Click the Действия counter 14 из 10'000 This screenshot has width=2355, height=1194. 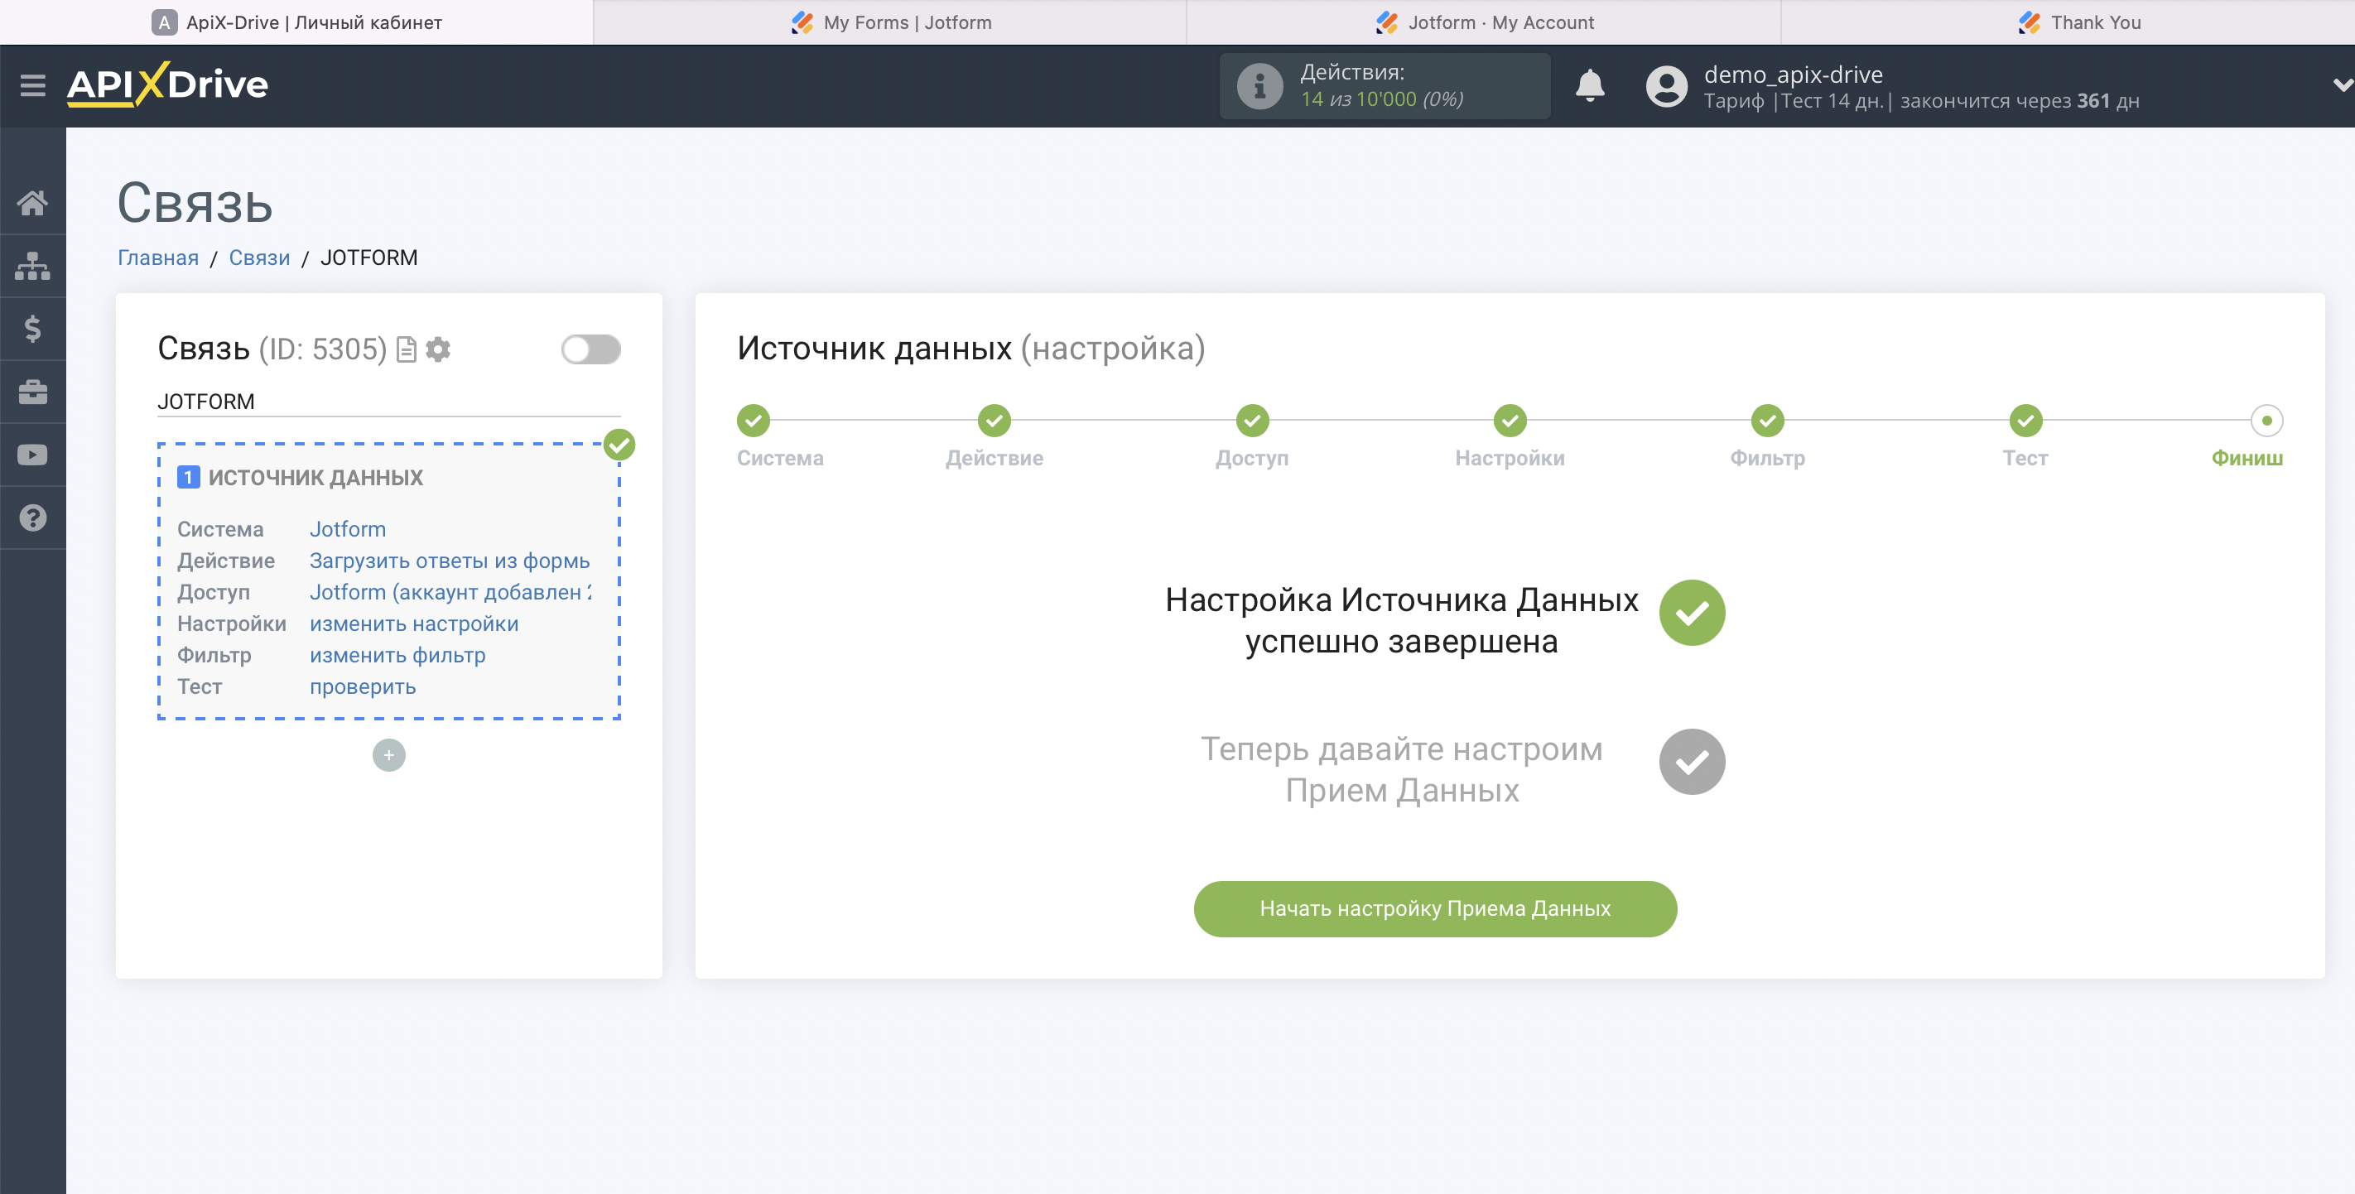click(1381, 99)
